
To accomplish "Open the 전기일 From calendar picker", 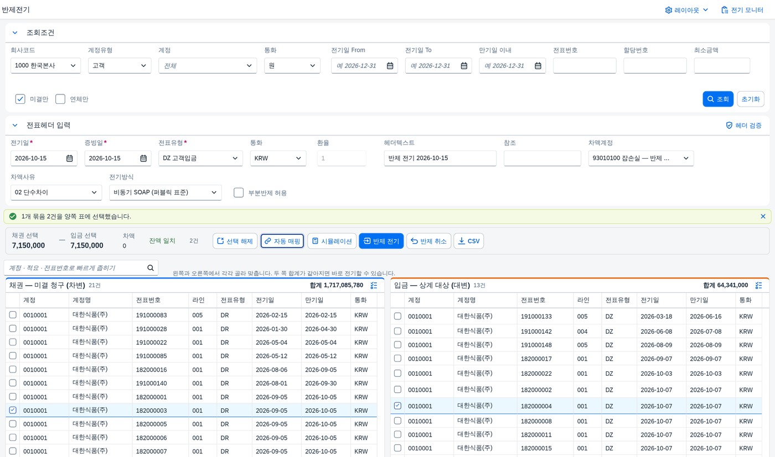I will pyautogui.click(x=390, y=66).
